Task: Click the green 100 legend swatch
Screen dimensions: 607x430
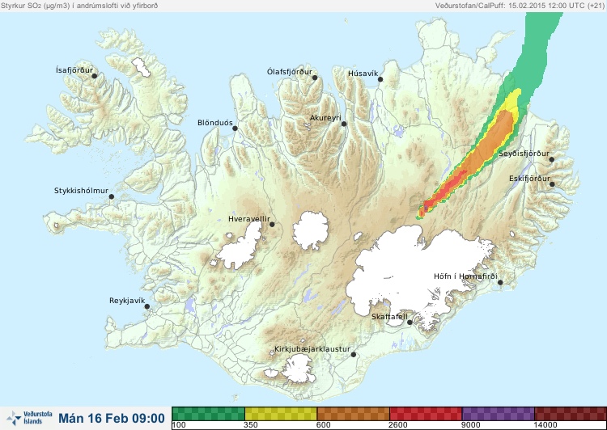Action: (x=208, y=414)
